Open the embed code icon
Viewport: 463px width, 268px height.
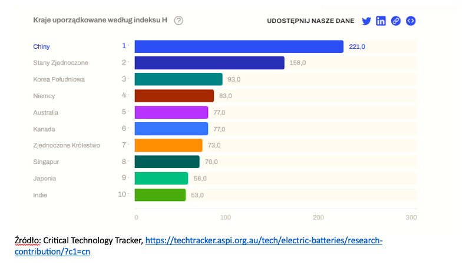point(411,21)
